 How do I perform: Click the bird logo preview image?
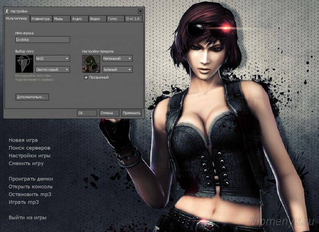point(24,64)
